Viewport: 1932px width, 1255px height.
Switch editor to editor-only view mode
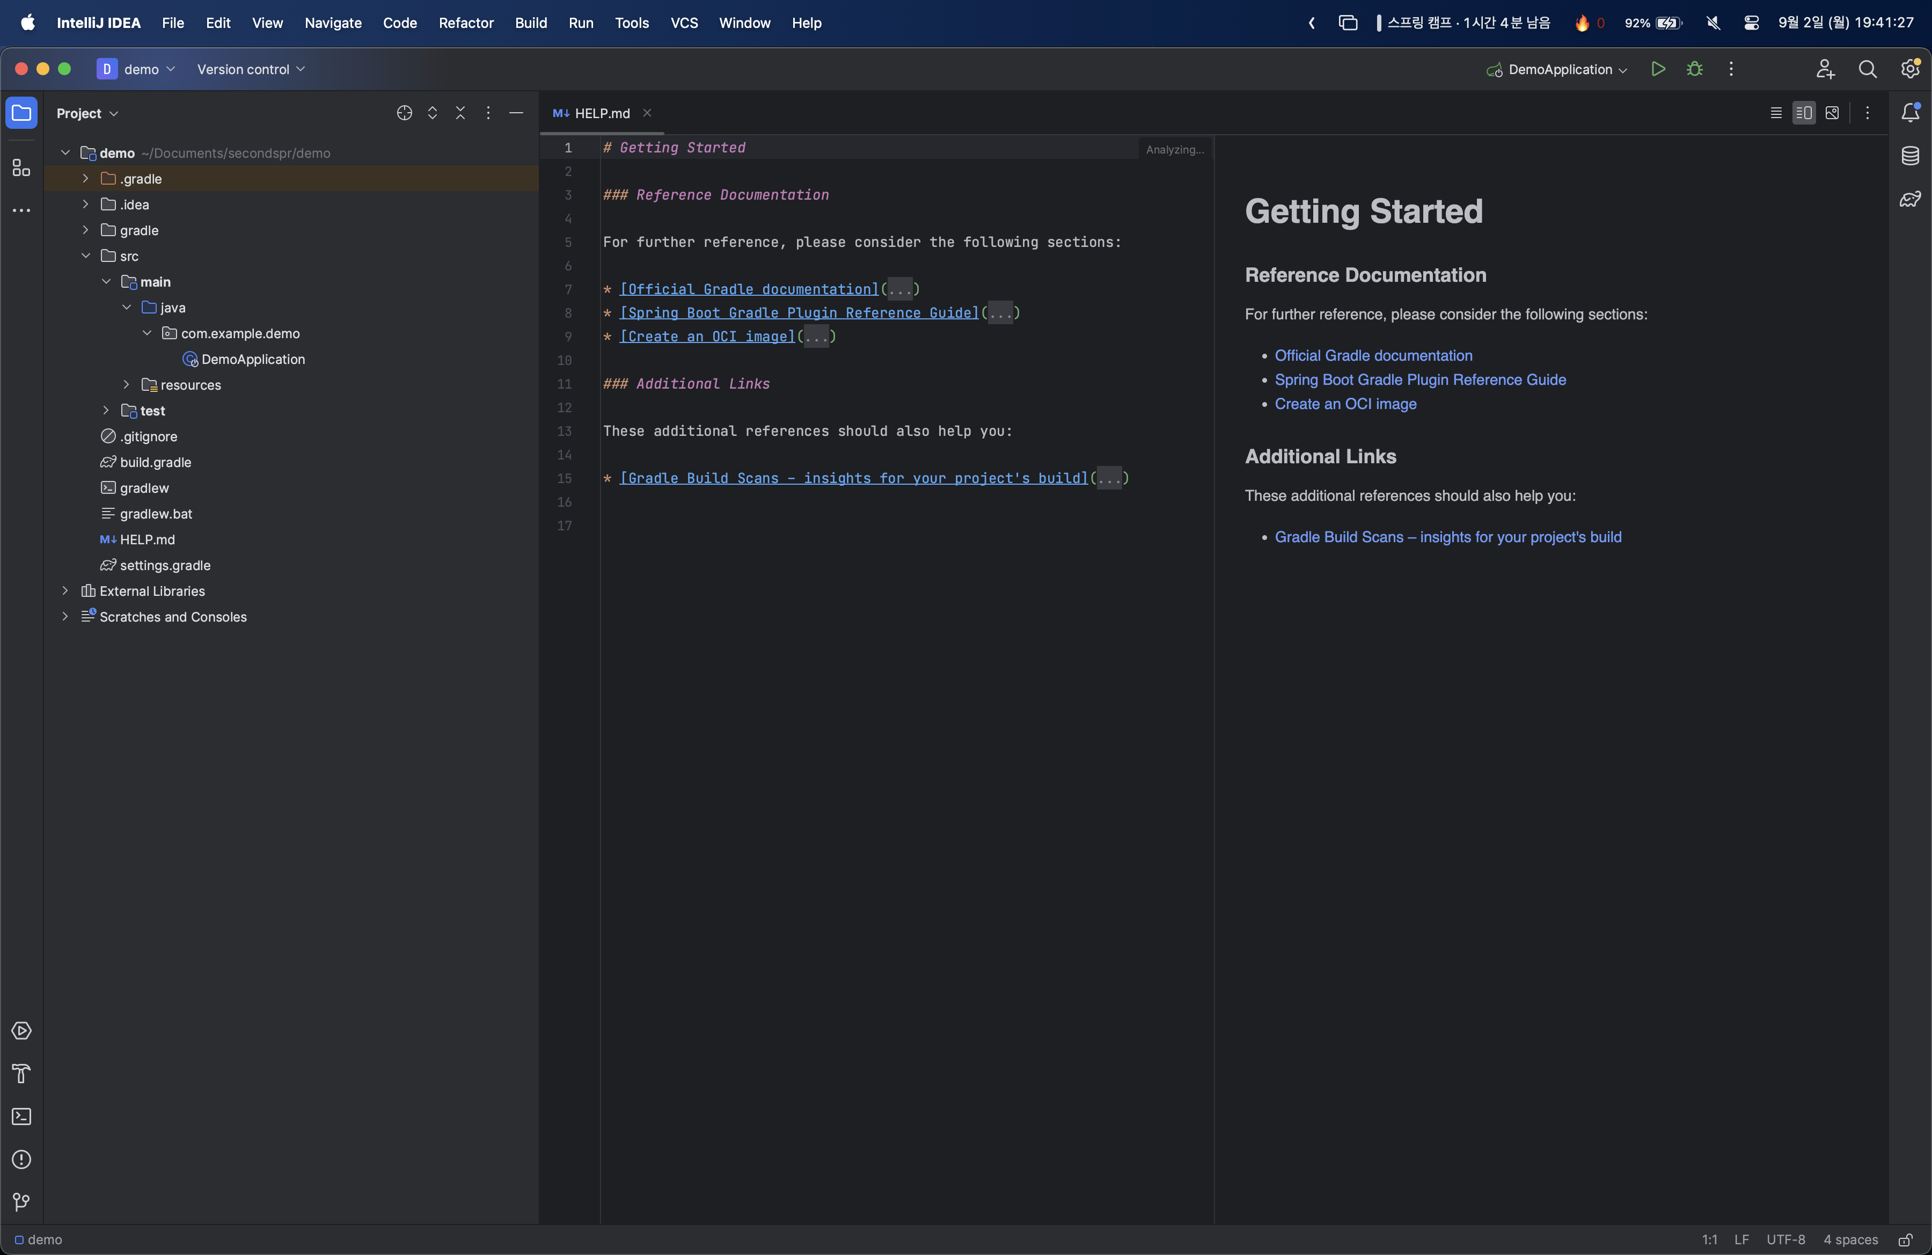pos(1776,113)
